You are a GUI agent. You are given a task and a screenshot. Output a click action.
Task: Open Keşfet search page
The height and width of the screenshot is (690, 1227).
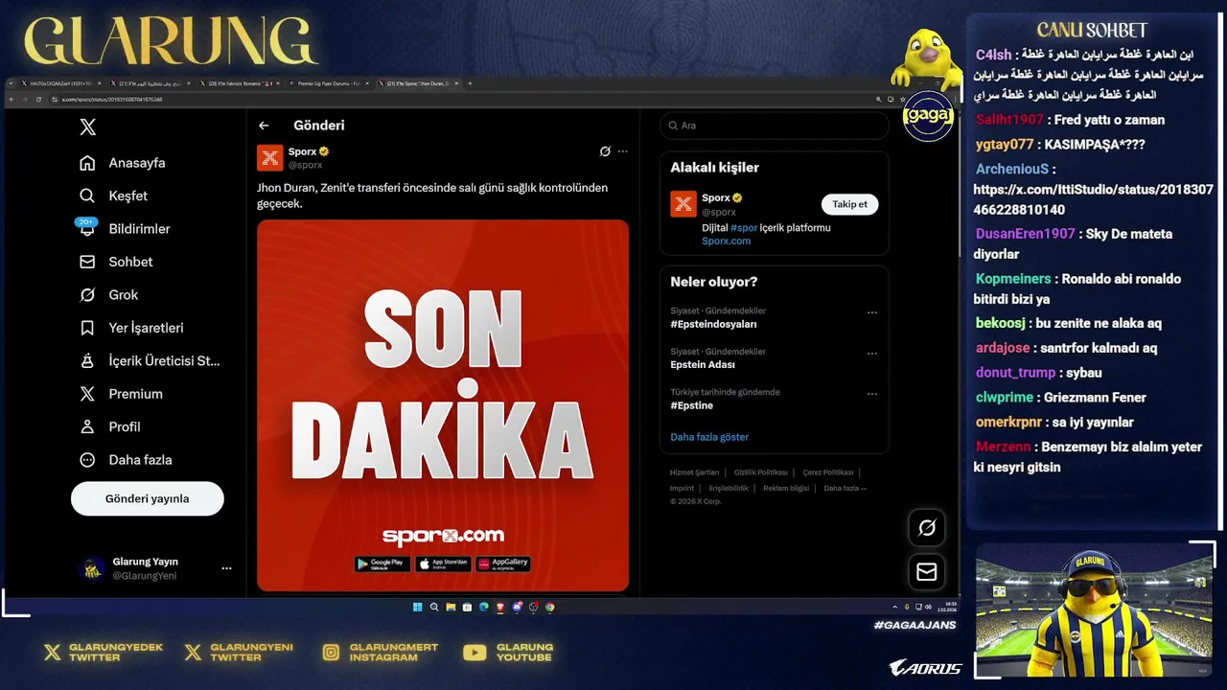point(113,195)
